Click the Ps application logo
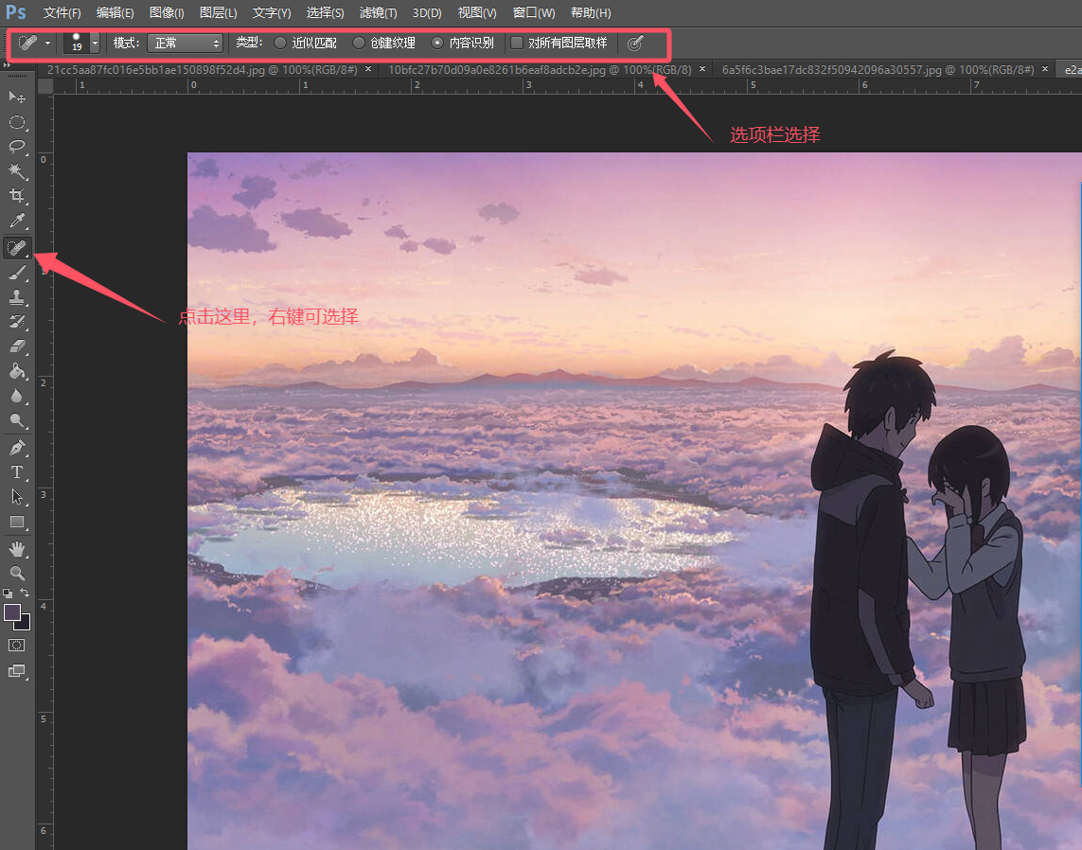Screen dimensions: 1082x850 (x=16, y=12)
